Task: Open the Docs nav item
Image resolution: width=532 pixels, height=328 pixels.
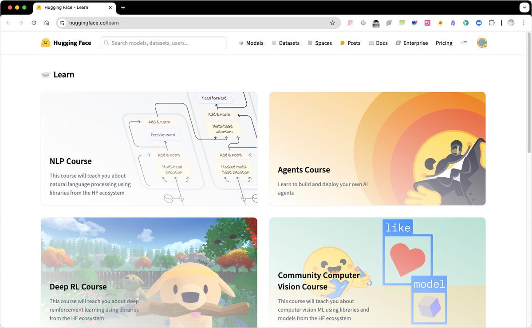Action: [x=378, y=43]
